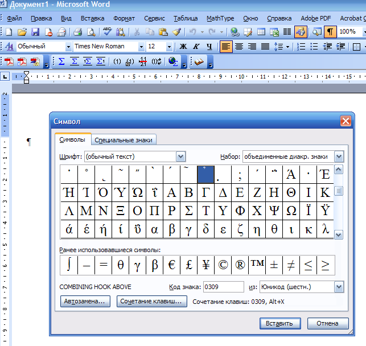Viewport: 366px width, 346px height.
Task: Justify the paragraph text
Action: (x=265, y=47)
